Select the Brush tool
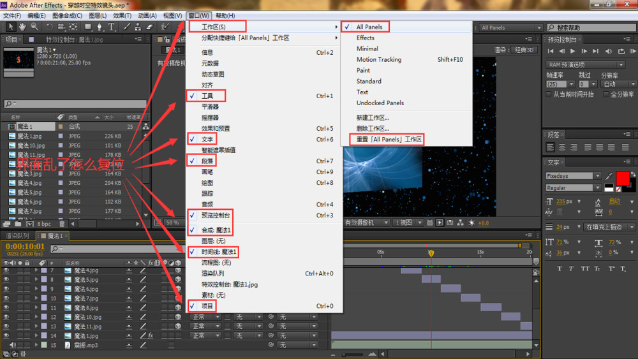 [x=126, y=27]
